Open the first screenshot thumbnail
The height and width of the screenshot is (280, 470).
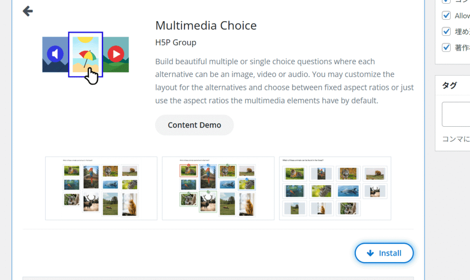(101, 188)
